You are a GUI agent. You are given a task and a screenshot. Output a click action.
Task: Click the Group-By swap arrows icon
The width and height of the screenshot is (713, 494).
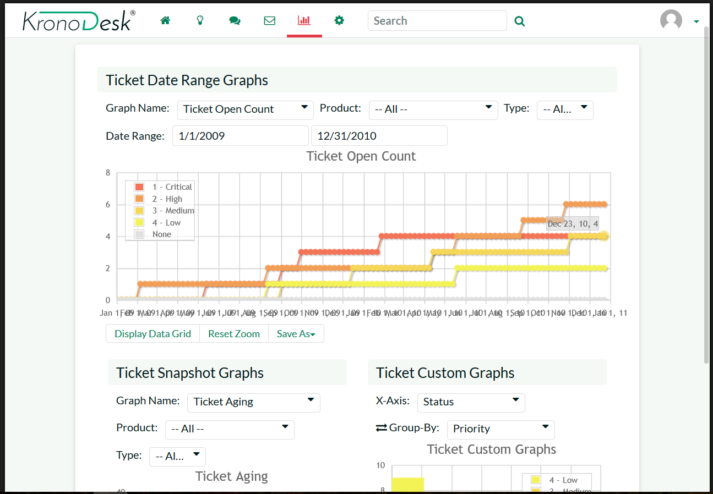click(x=382, y=428)
